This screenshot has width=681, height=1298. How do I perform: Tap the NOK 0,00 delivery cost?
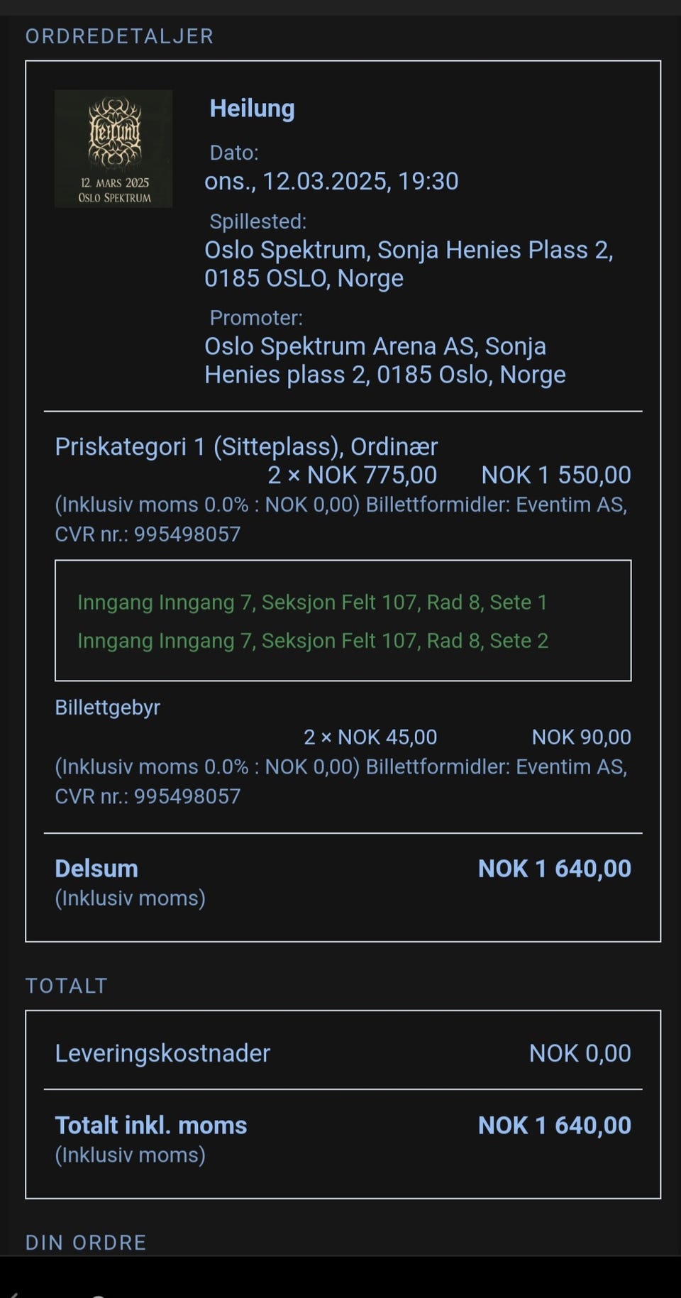point(580,1053)
